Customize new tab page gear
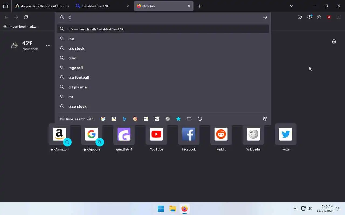Screen dimensions: 345x215 (x=334, y=41)
